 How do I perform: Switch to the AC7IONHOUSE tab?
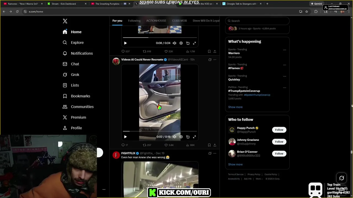pos(156,21)
